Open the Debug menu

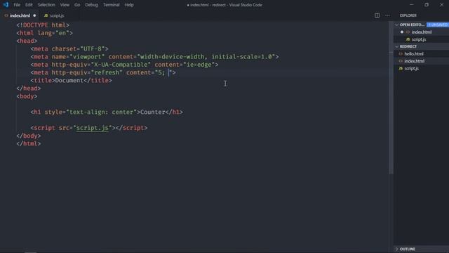pos(91,5)
